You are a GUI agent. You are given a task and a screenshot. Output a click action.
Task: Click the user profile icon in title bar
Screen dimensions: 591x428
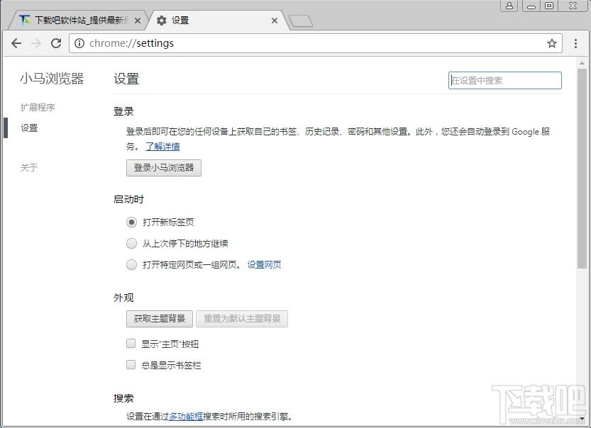pos(509,6)
